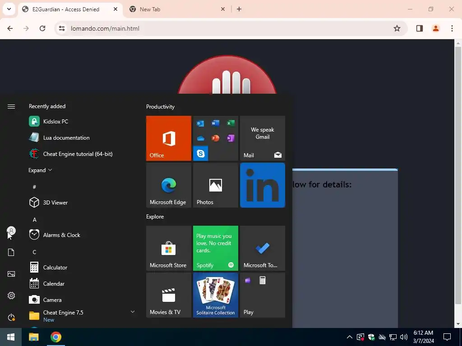Click the Windows Start button

point(11,337)
